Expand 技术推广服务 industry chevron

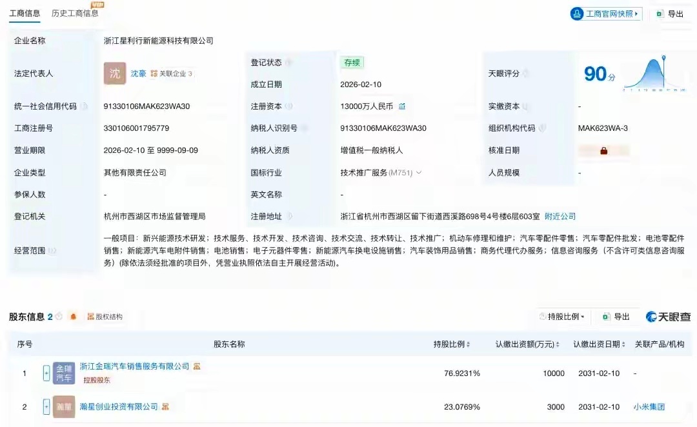pos(419,172)
